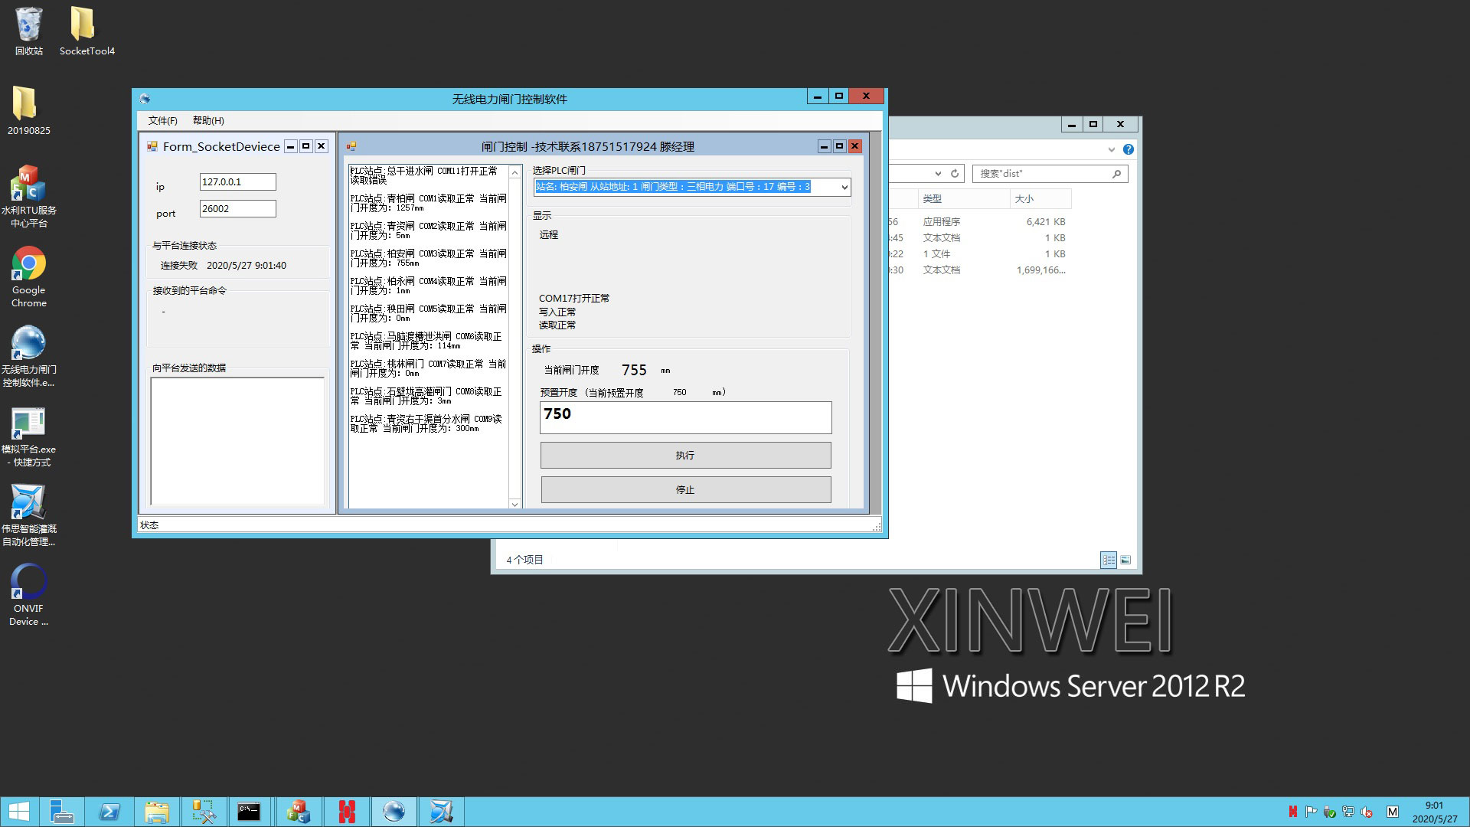Open the tools icon in the taskbar

(x=204, y=812)
